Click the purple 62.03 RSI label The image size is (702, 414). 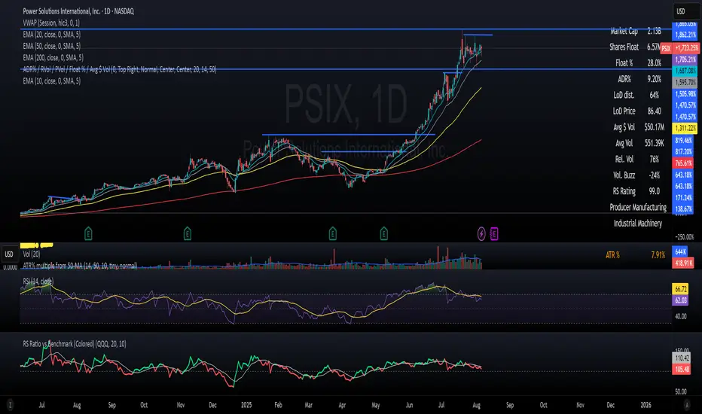[680, 300]
